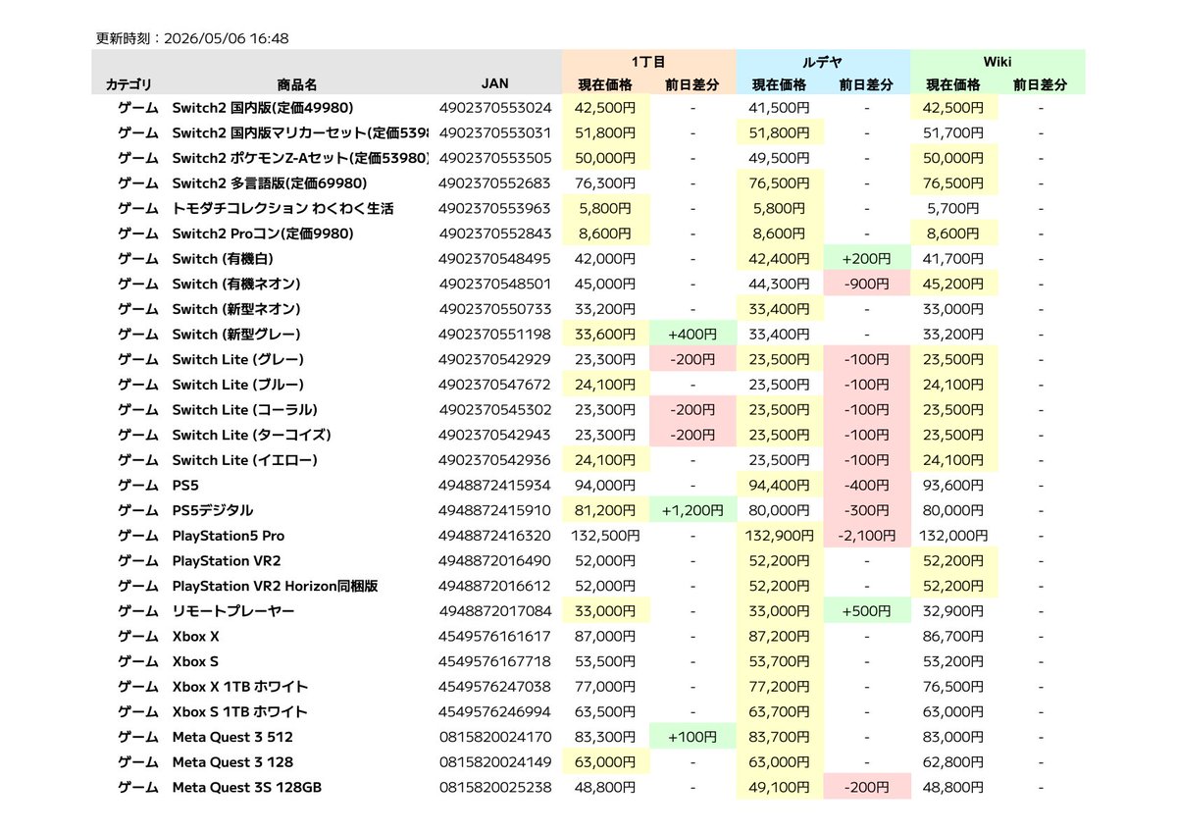Click 94,000円 1丁目 price for PS5
The height and width of the screenshot is (832, 1177).
click(606, 485)
